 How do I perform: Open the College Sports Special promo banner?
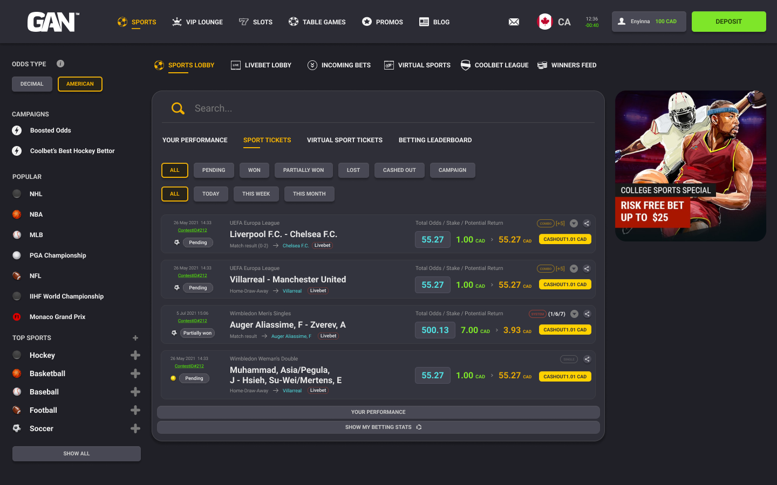click(x=690, y=166)
